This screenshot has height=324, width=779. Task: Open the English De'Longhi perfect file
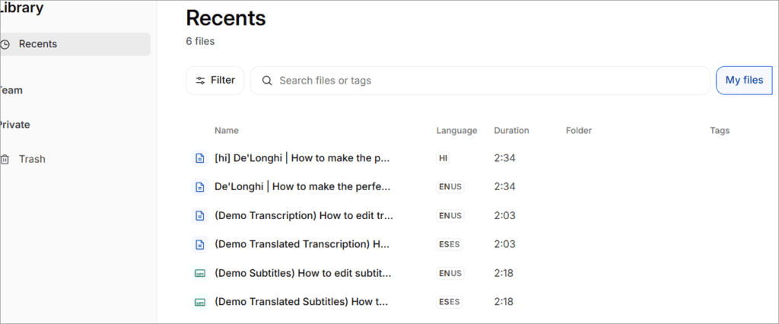[303, 187]
